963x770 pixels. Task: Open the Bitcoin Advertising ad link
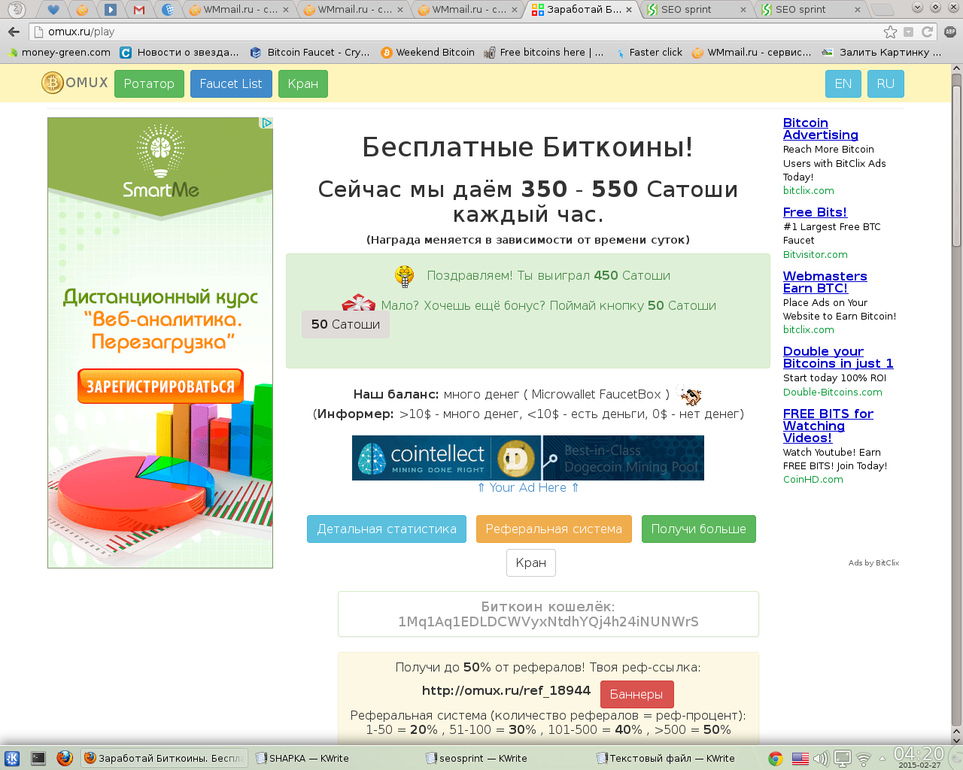821,129
